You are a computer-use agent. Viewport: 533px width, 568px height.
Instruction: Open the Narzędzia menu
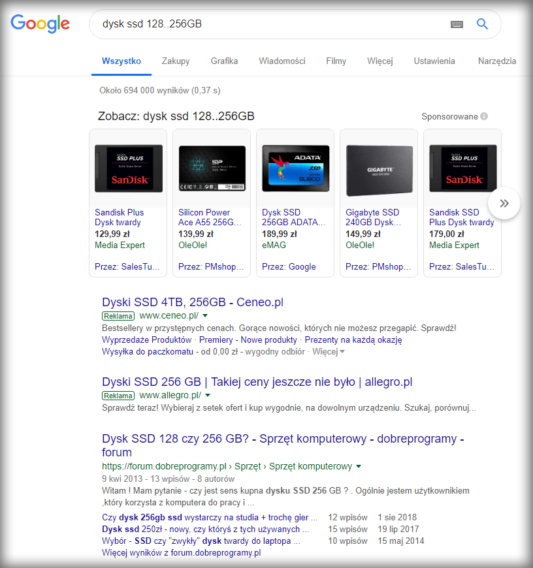(497, 61)
